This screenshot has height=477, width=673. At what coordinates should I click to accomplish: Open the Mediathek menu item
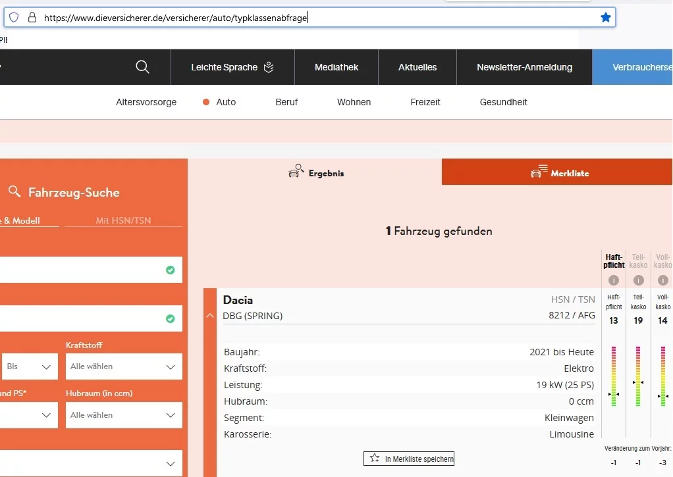click(336, 67)
